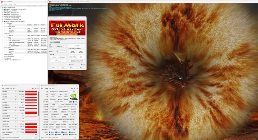Select the Graphics clock row
Viewport: 258px width, 140px height.
(x=28, y=49)
